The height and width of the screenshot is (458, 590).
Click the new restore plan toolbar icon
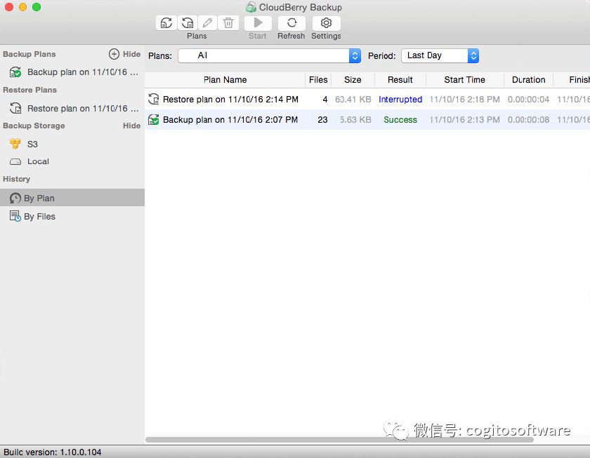click(x=187, y=23)
